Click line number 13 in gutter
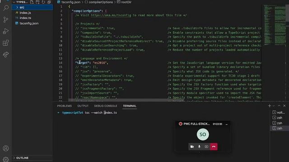Screen dimensions: 289x162 click(61, 58)
